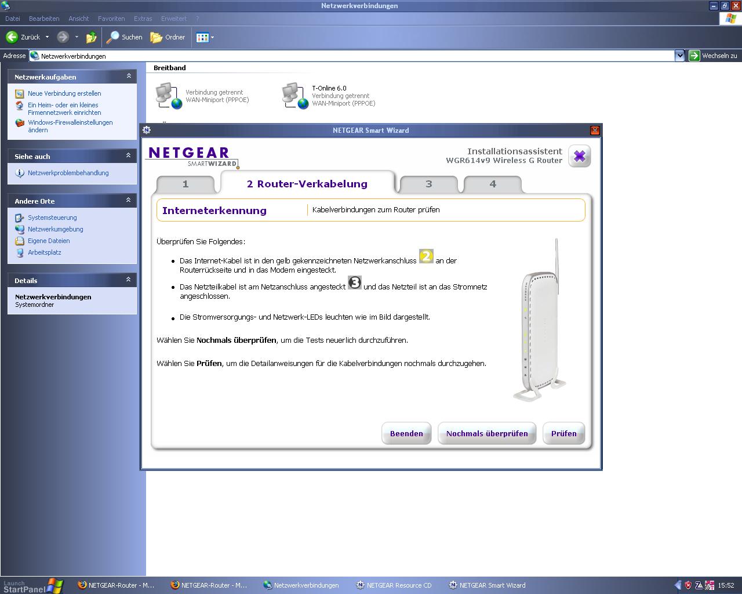Click the Launch StartPanel start button
The image size is (742, 594).
point(32,585)
